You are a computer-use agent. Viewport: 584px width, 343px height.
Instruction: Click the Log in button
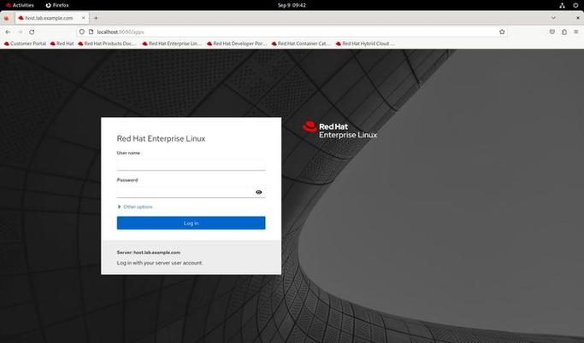pos(191,223)
